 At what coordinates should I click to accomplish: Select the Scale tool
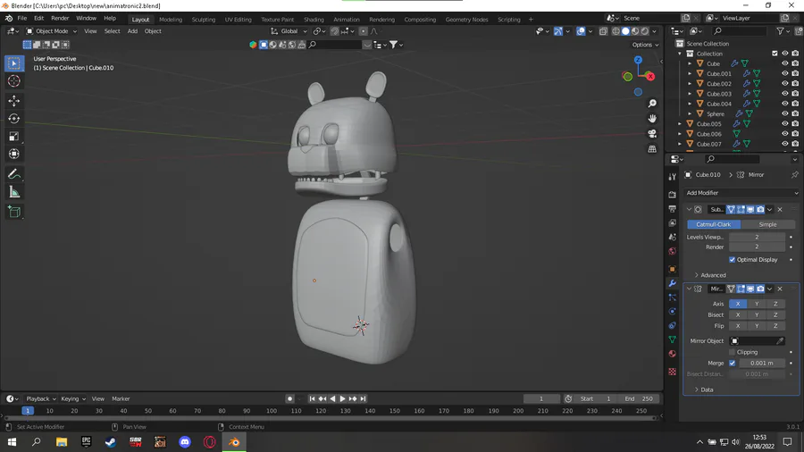coord(13,137)
